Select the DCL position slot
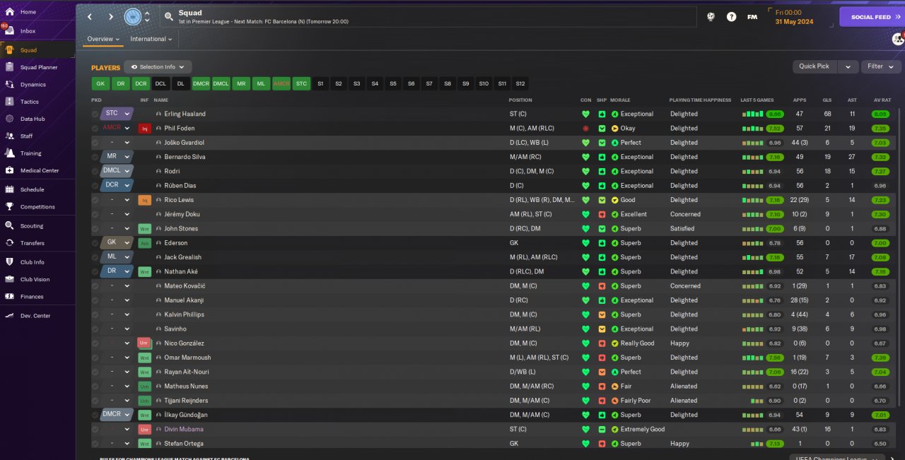Image resolution: width=905 pixels, height=460 pixels. point(160,83)
